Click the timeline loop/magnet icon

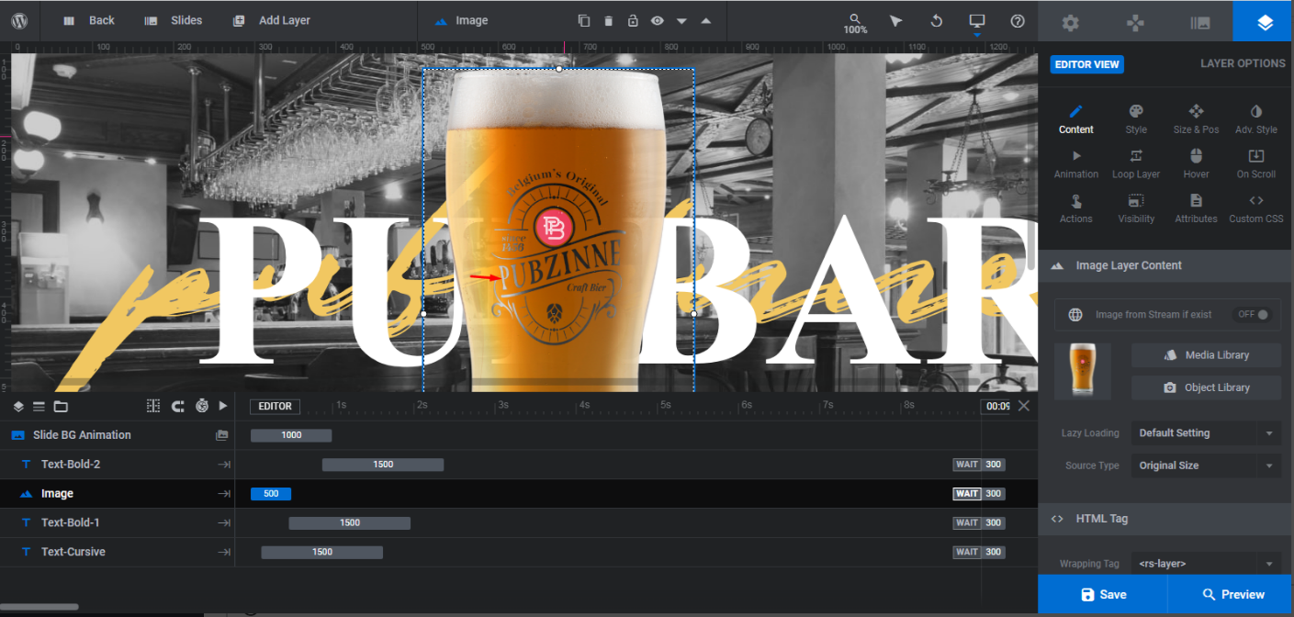[178, 406]
